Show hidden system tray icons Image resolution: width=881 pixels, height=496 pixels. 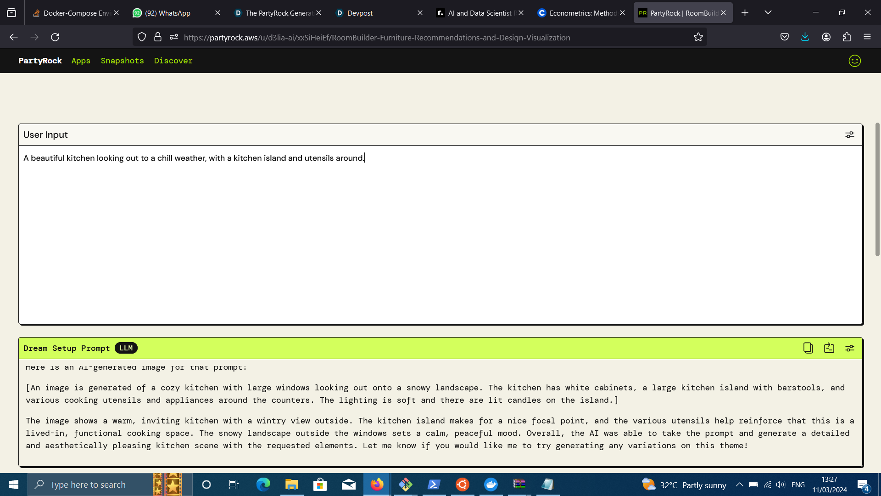[x=739, y=485]
